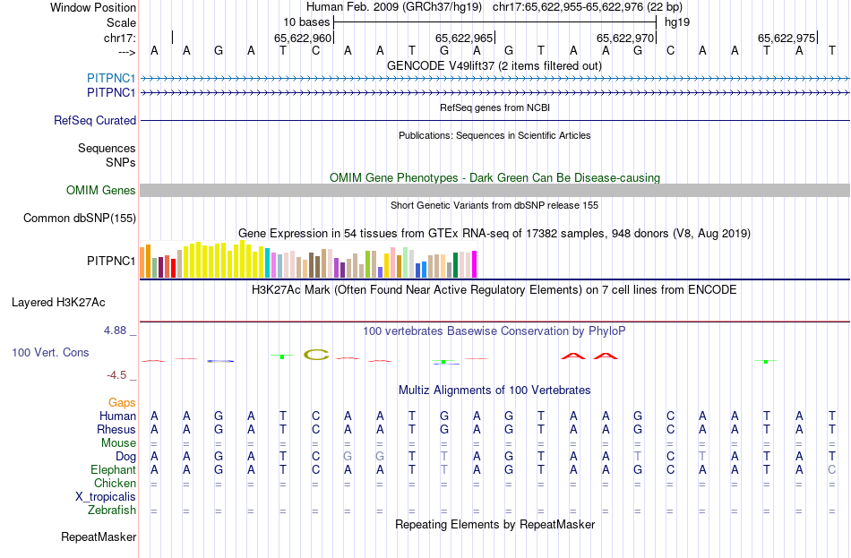
Task: Click the light blue PITPNC1 GENCODE track label
Action: [x=111, y=78]
